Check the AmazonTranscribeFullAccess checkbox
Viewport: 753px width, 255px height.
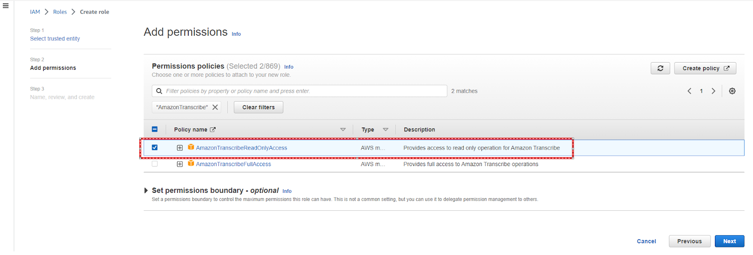pyautogui.click(x=155, y=164)
